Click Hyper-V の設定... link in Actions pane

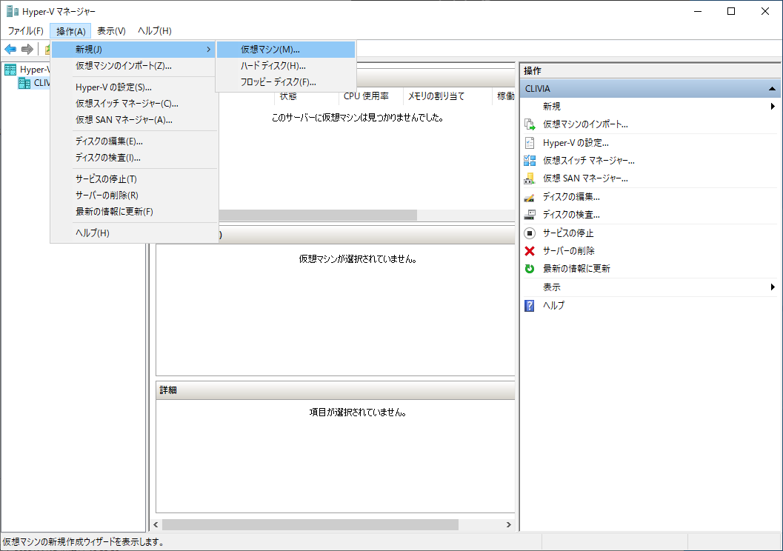tap(576, 143)
